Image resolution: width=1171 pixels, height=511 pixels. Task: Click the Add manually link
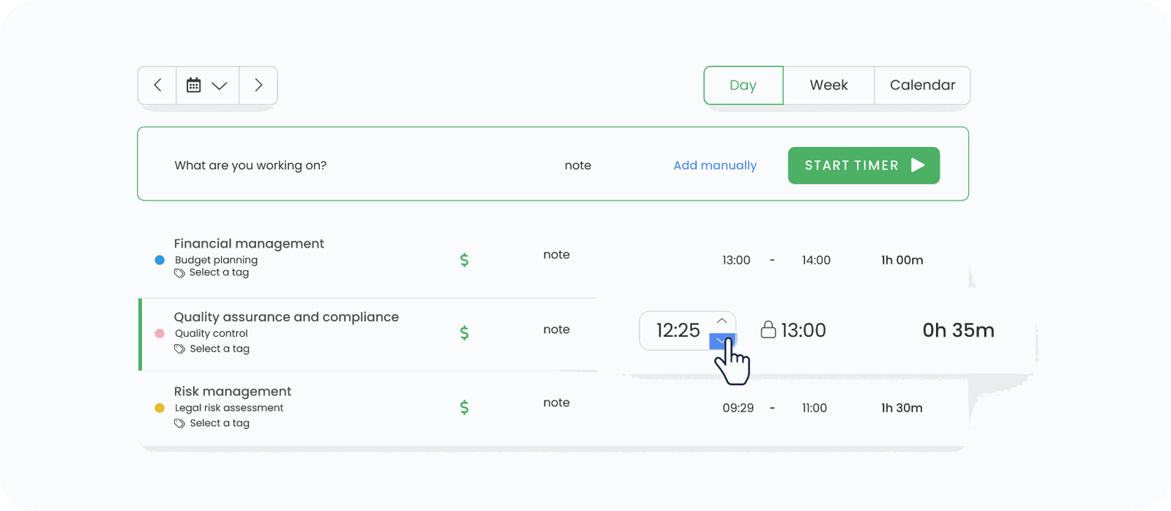click(715, 165)
